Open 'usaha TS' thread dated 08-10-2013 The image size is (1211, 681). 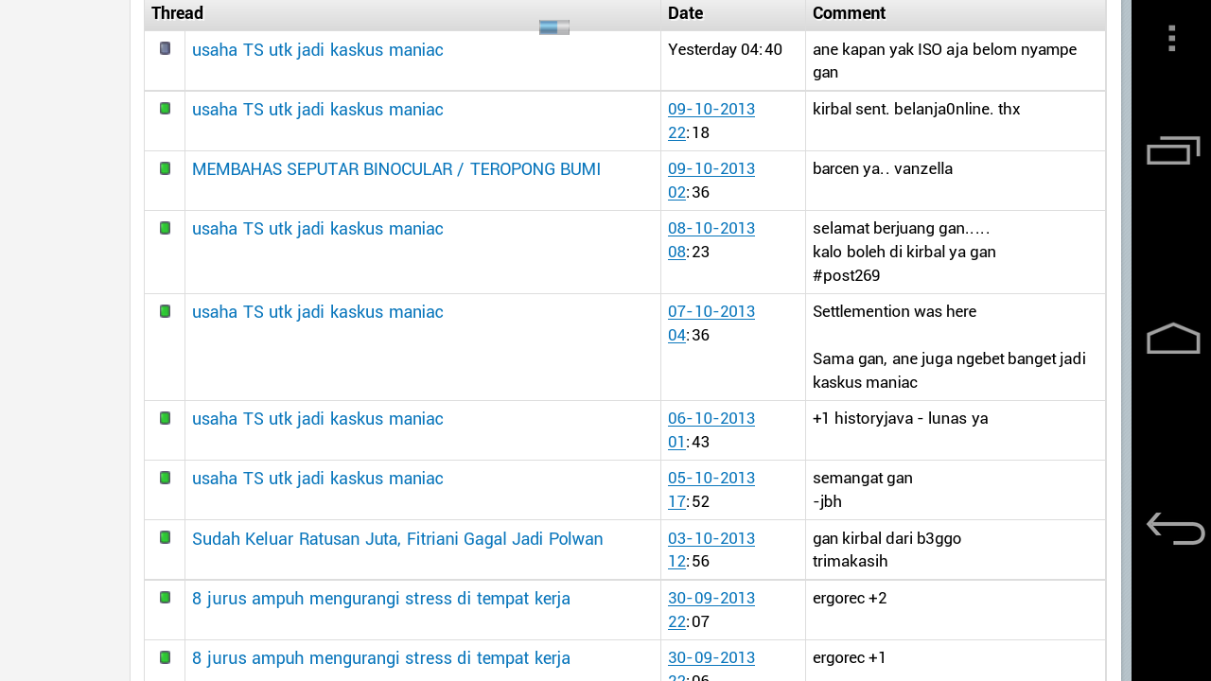[x=318, y=229]
